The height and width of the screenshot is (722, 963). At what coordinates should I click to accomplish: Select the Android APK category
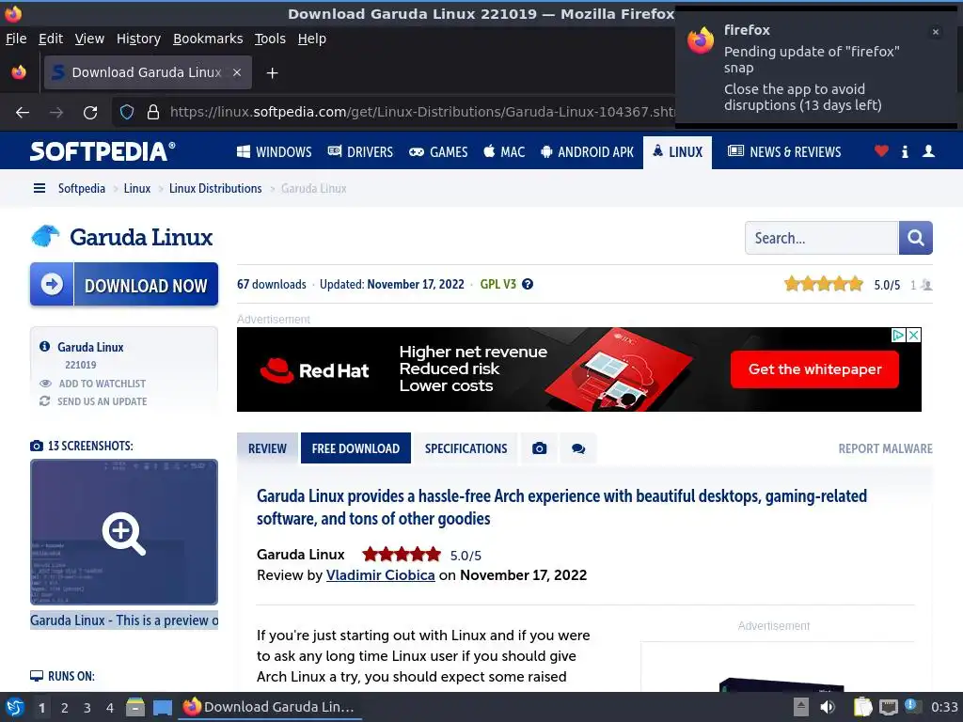click(587, 151)
